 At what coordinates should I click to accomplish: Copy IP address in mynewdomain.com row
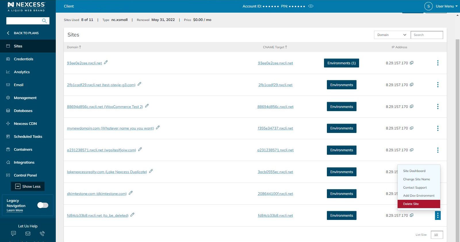point(411,128)
